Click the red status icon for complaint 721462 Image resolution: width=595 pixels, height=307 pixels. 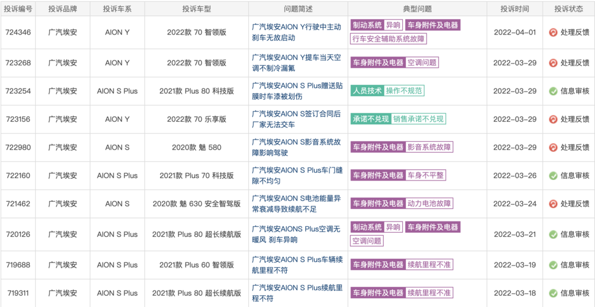point(553,204)
